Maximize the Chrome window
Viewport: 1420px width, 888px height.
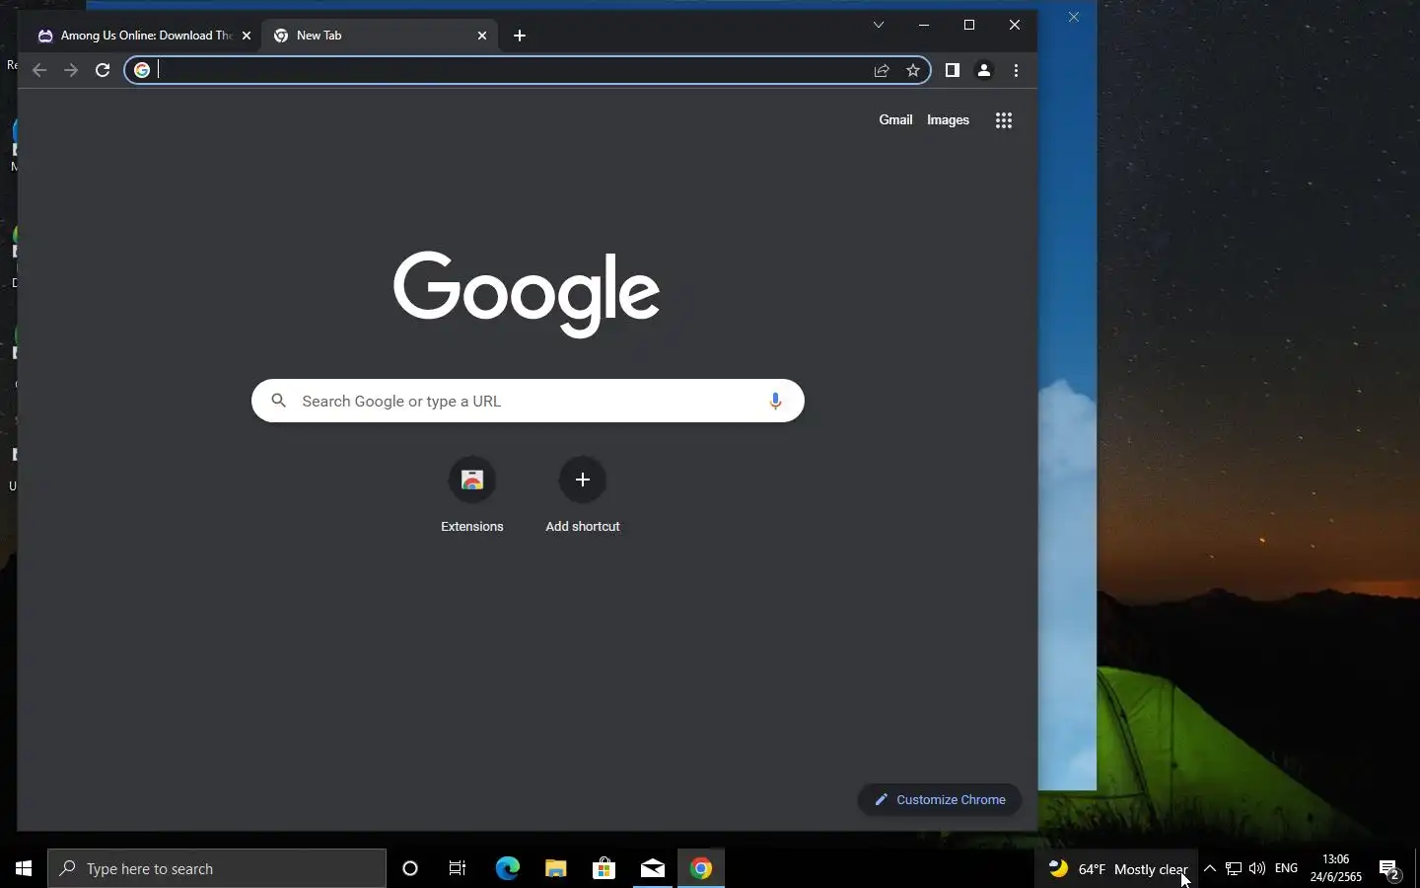969,25
